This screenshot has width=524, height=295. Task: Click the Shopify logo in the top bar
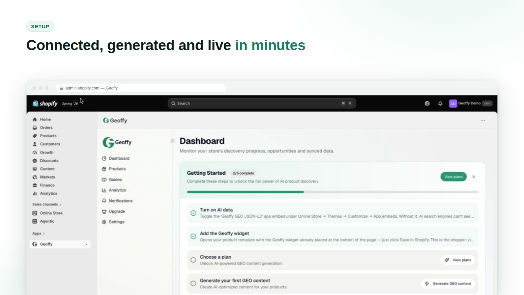45,104
